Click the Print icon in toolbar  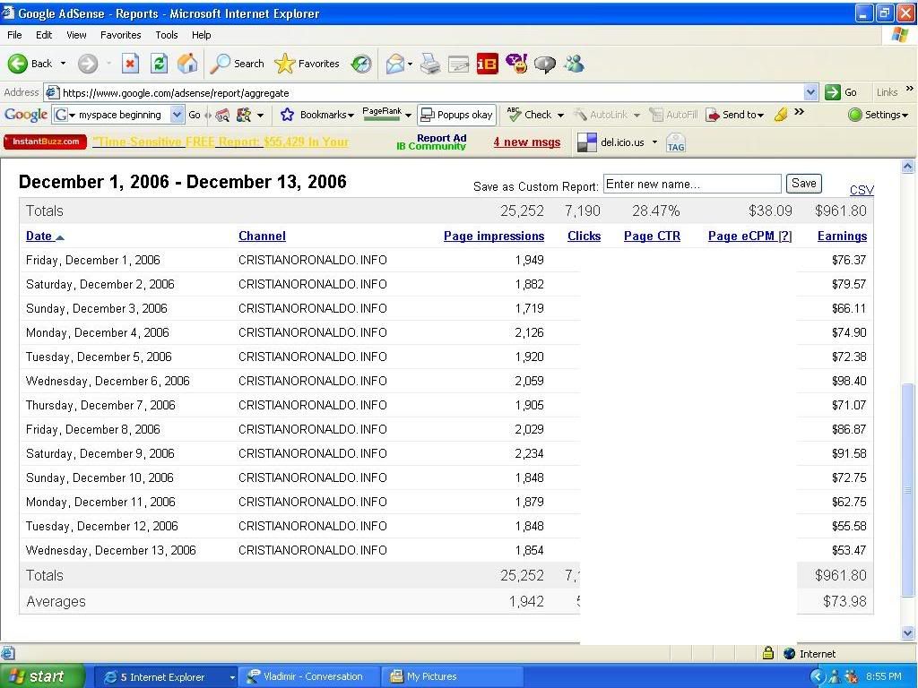tap(430, 64)
